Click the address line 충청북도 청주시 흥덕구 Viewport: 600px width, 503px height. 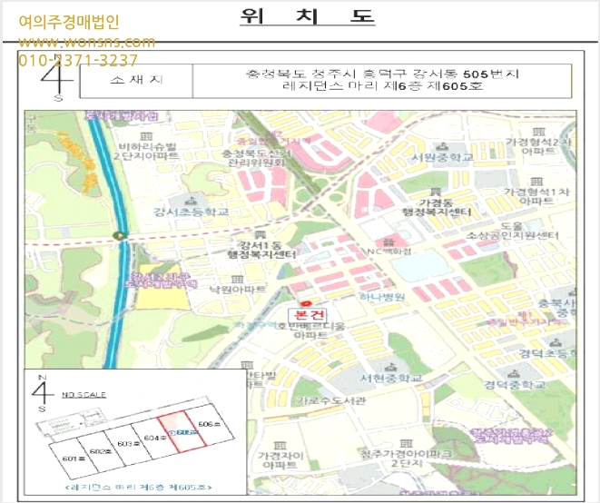click(382, 74)
